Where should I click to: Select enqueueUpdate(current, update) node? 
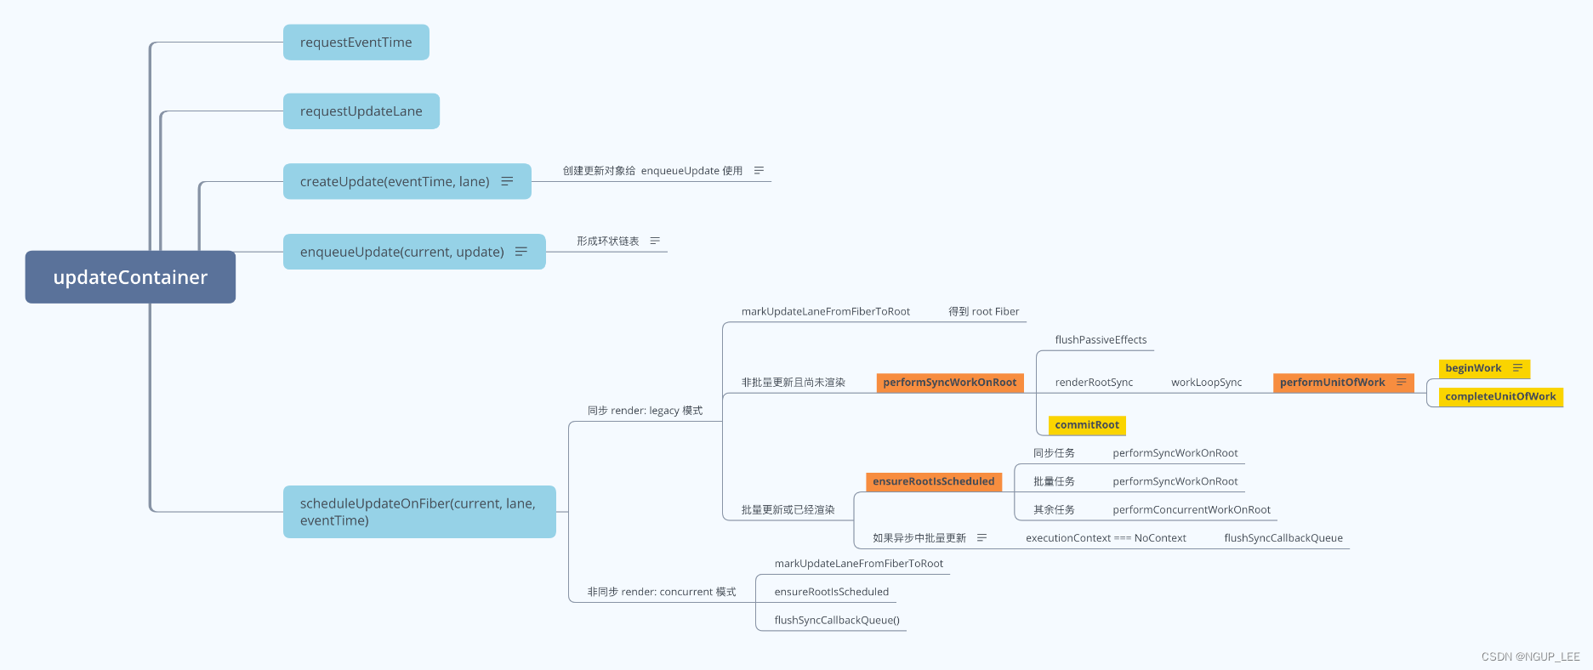click(414, 252)
